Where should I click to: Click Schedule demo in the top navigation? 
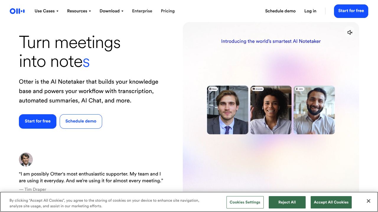[280, 11]
